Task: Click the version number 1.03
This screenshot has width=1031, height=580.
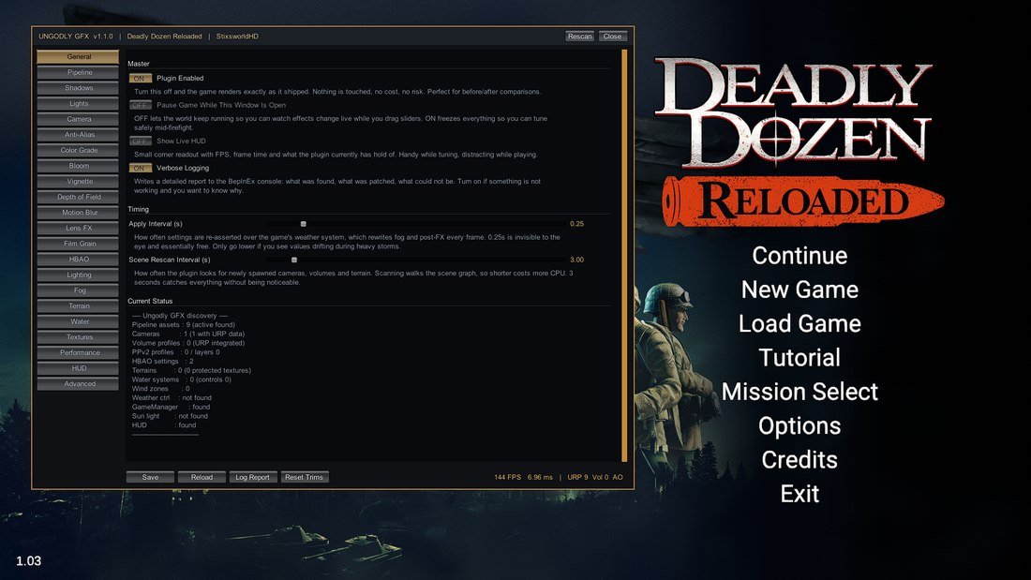Action: 28,561
